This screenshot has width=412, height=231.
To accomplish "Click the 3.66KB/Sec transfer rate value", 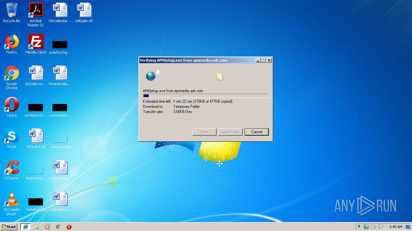I will pos(183,112).
